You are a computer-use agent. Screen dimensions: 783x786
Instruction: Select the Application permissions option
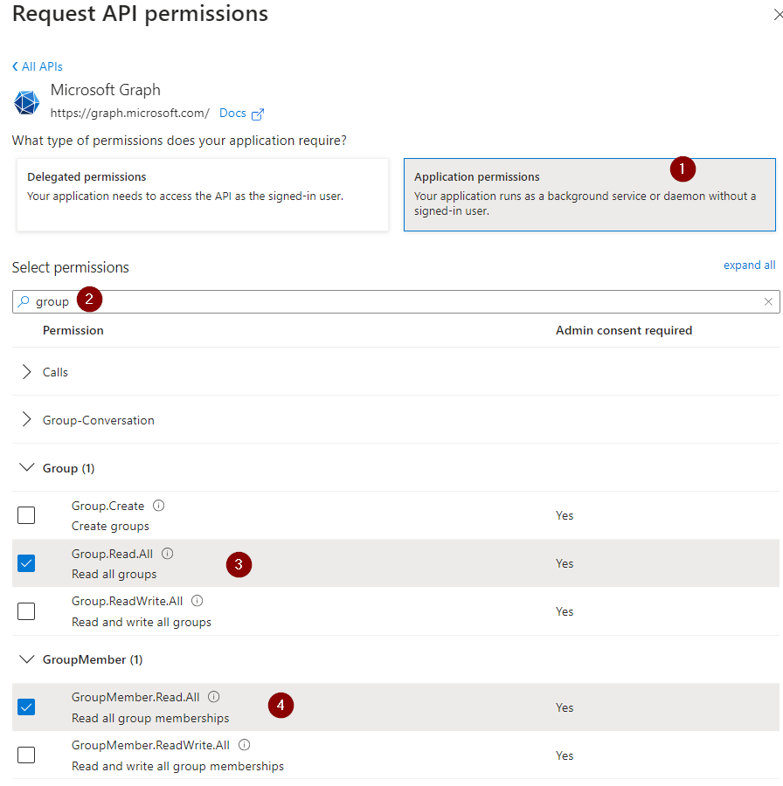(x=589, y=194)
